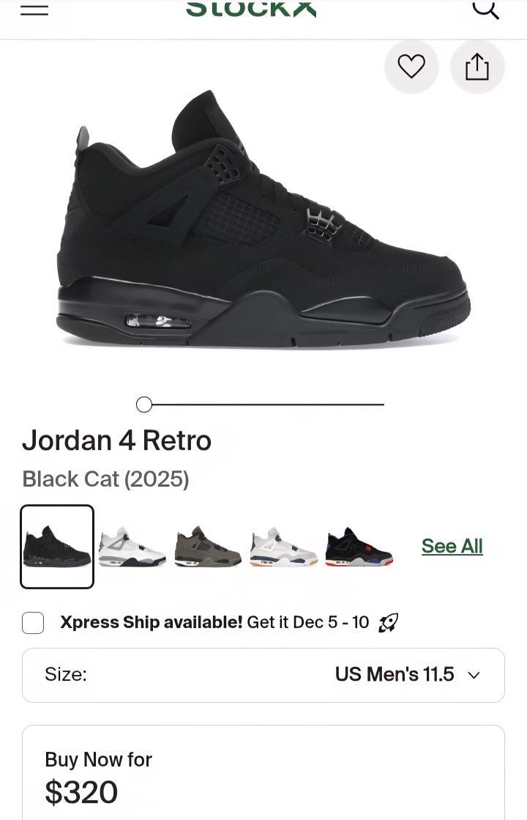Click the rocket icon next to Xpress Ship
Screen dimensions: 527x820
(x=389, y=622)
